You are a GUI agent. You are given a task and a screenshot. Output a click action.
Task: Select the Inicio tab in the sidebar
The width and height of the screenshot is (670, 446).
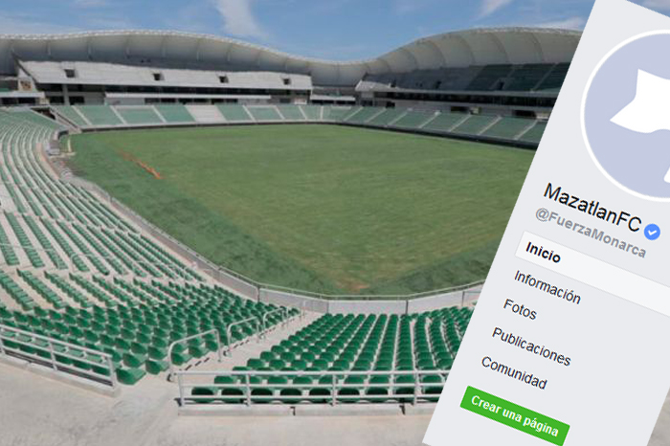(x=543, y=253)
